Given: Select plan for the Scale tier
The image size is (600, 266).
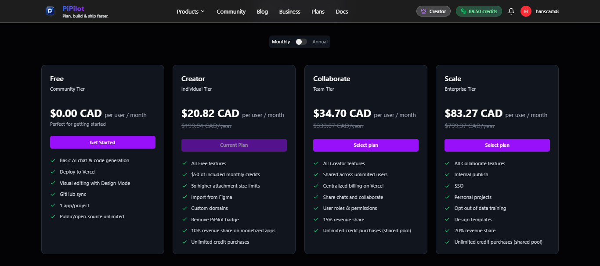Looking at the screenshot, I should 497,145.
